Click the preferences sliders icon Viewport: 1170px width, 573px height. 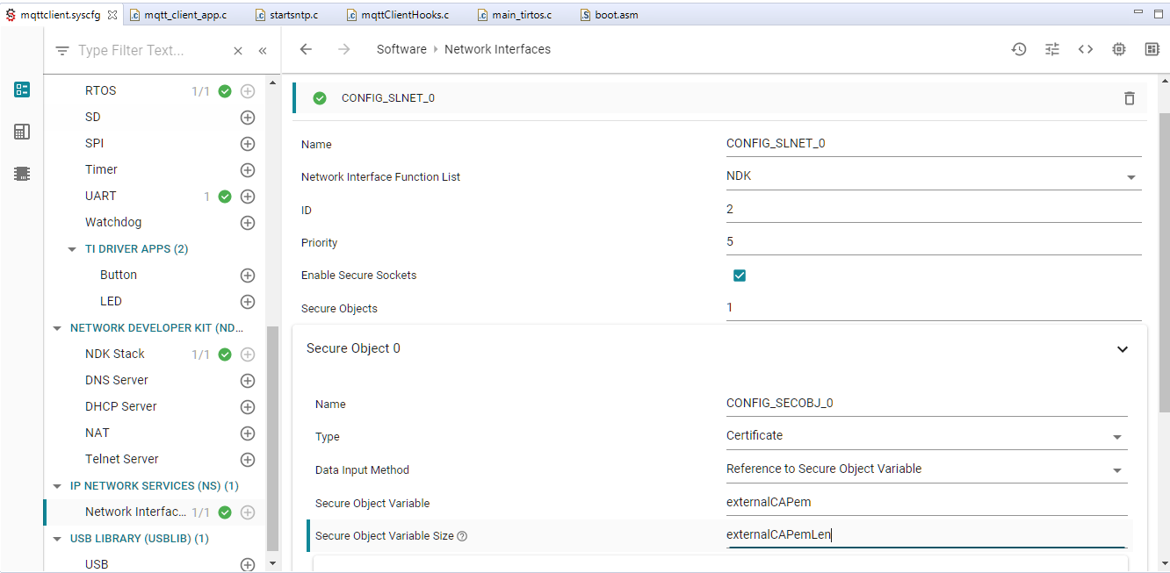pyautogui.click(x=1052, y=49)
